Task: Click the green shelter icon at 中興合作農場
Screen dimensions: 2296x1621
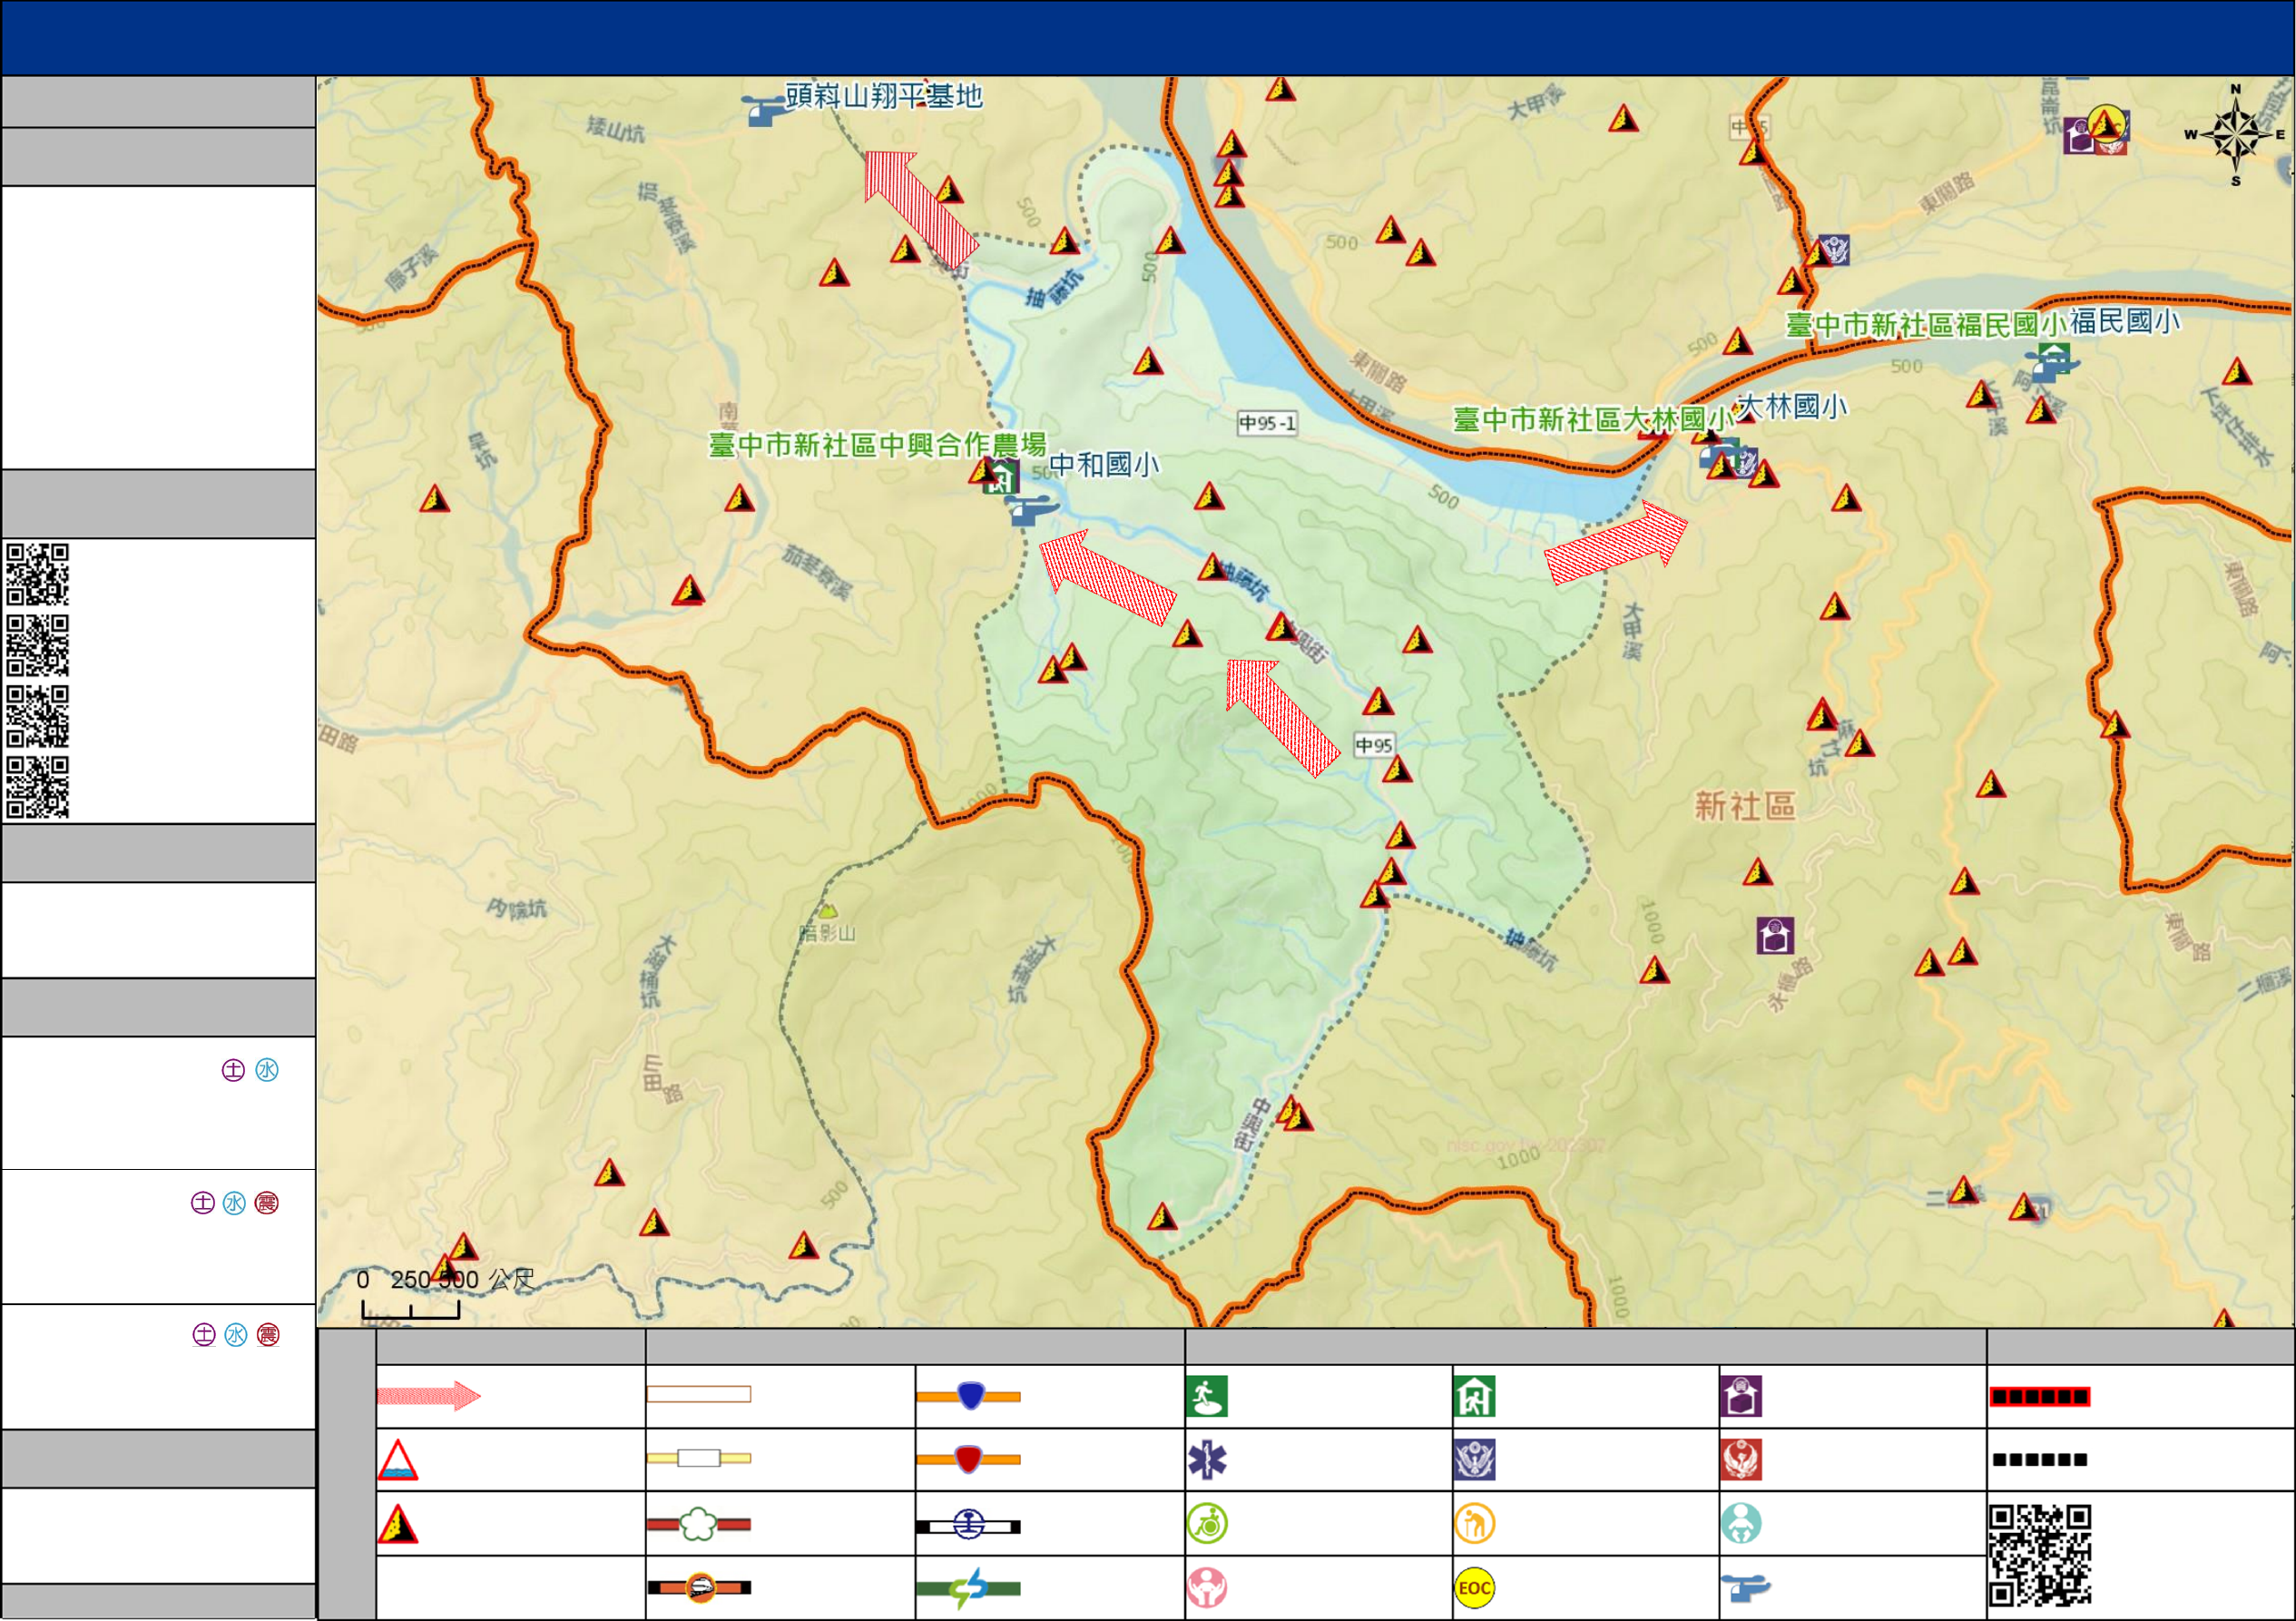Action: (1001, 477)
